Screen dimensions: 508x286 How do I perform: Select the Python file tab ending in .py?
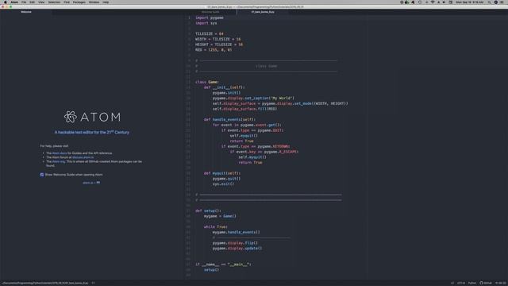point(263,12)
